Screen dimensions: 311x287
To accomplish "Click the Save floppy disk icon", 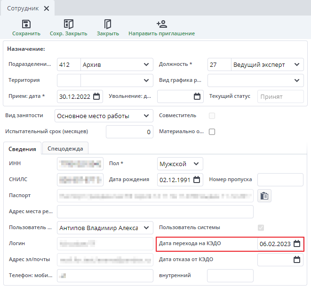I will [x=27, y=24].
